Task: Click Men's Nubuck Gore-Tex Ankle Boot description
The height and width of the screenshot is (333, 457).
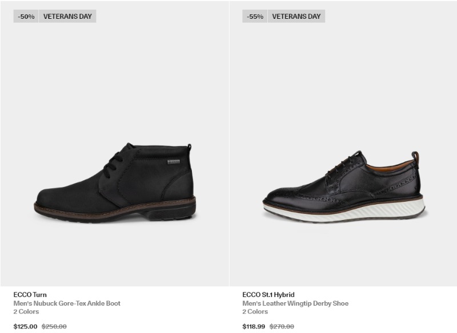Action: 67,303
